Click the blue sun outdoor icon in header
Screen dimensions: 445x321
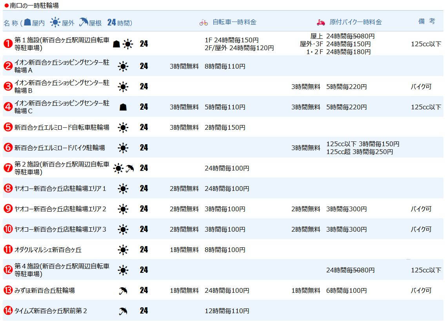(55, 22)
